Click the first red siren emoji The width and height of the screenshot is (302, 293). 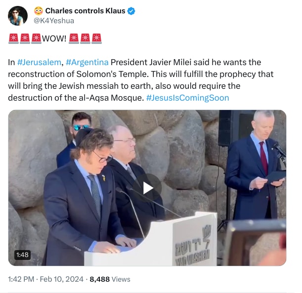[x=13, y=38]
